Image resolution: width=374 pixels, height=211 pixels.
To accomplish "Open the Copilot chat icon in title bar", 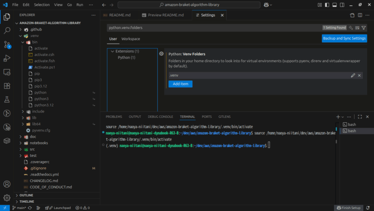I will (266, 5).
